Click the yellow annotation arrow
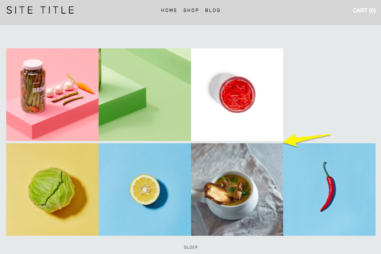This screenshot has height=254, width=381. [307, 140]
